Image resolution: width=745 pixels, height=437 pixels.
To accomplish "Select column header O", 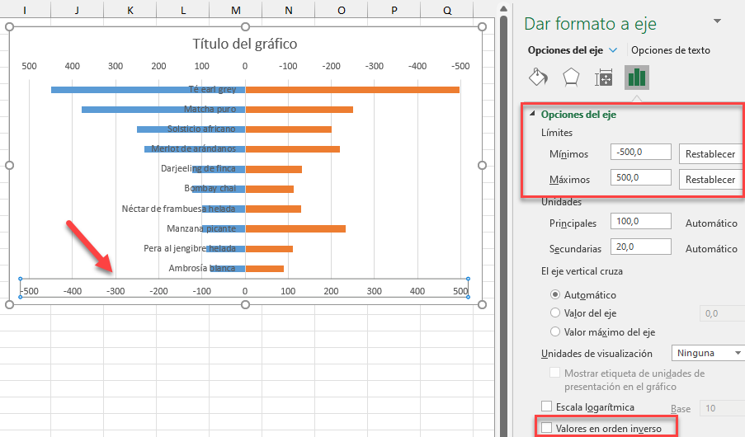I will coord(341,10).
